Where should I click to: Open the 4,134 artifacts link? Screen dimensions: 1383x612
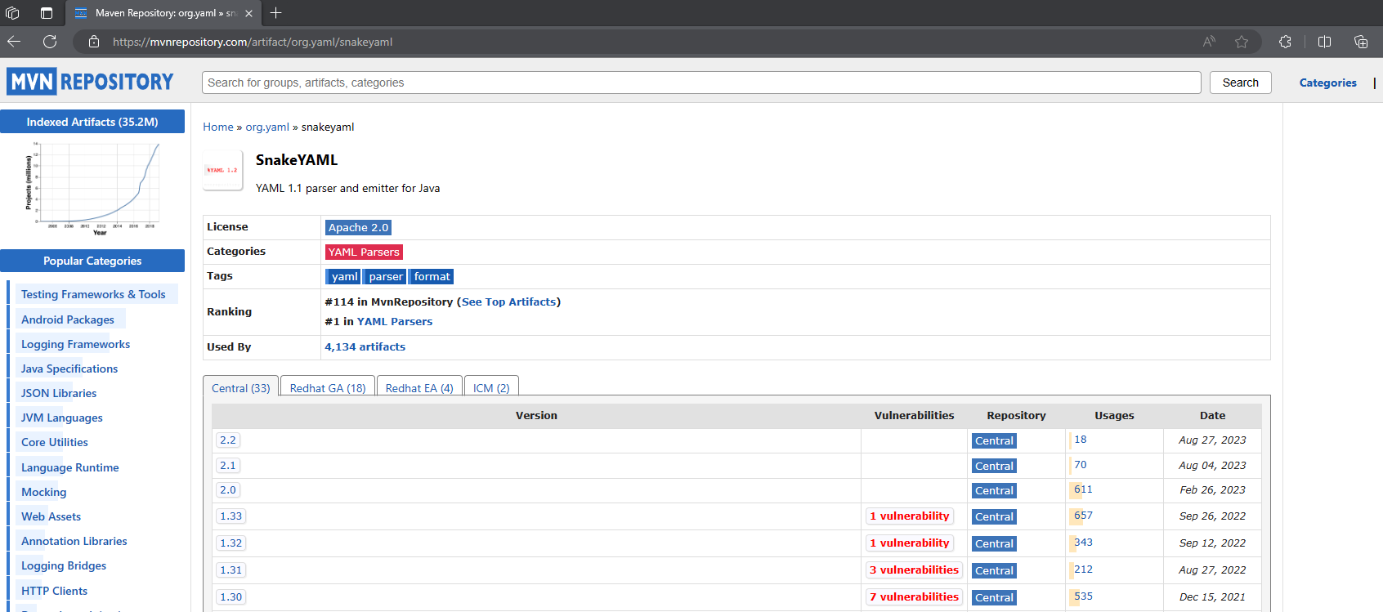365,346
